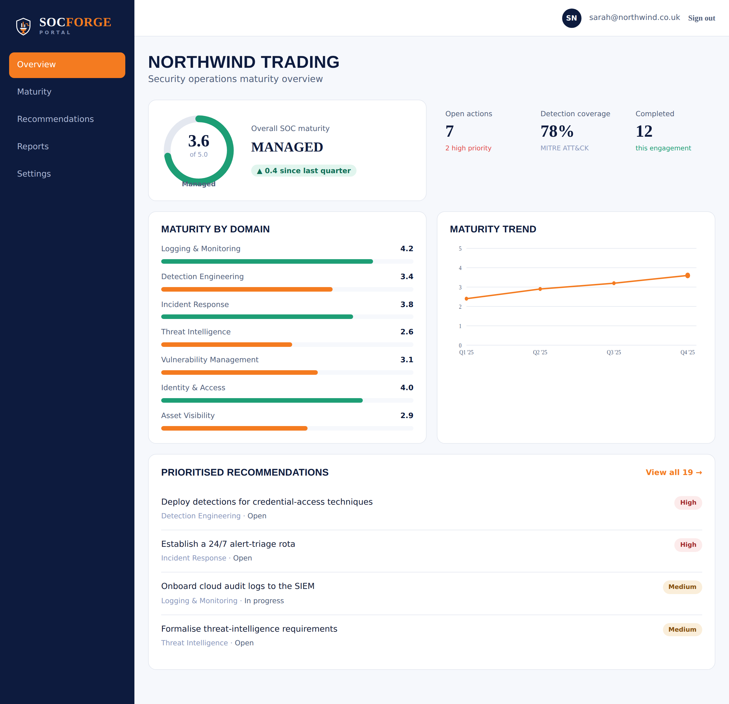Click the Detection Engineering progress bar

coord(287,289)
